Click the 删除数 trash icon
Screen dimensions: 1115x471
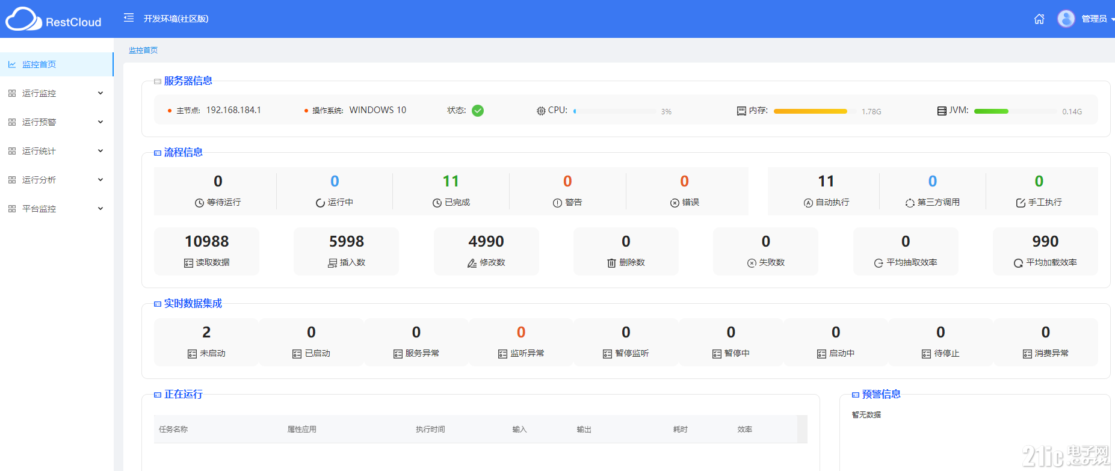pos(611,263)
